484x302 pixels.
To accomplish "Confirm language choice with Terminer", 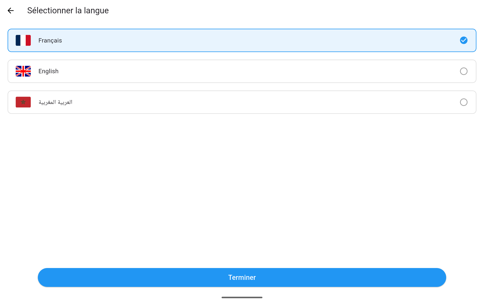I will tap(242, 277).
